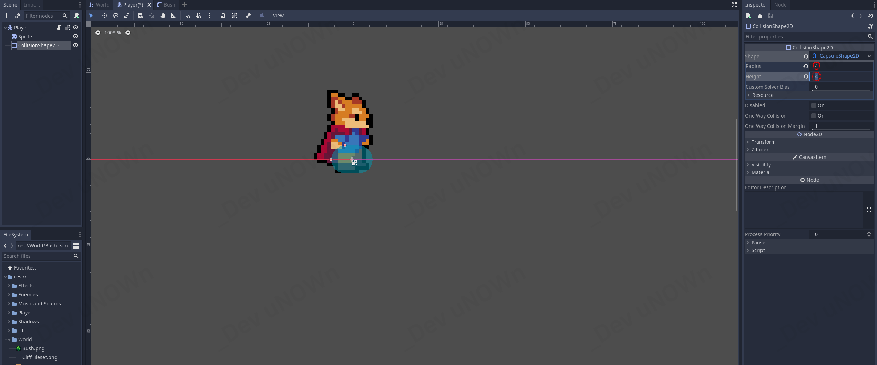This screenshot has width=877, height=365.
Task: Expand the Material section
Action: coord(809,172)
